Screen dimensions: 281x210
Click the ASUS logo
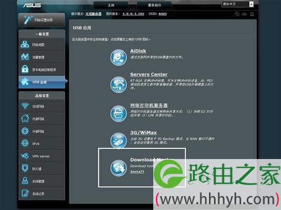pos(32,6)
